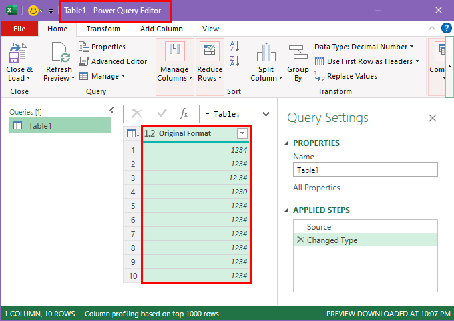The height and width of the screenshot is (321, 454).
Task: Open Original Format column filter dropdown
Action: click(x=242, y=133)
